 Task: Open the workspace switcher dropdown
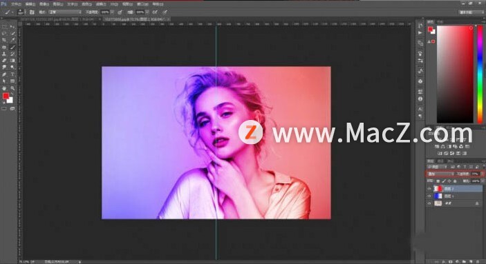[471, 12]
